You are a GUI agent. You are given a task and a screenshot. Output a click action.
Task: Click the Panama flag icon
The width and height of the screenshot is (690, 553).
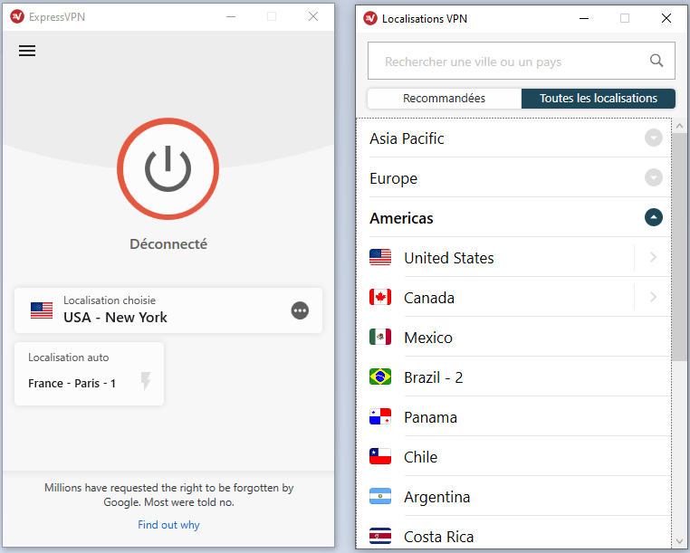380,416
